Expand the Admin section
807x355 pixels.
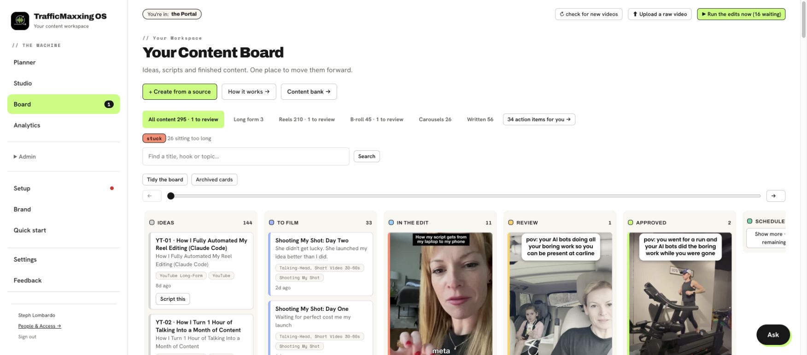[x=25, y=157]
